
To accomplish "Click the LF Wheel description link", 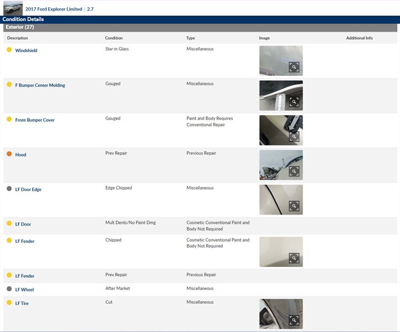I will (24, 289).
